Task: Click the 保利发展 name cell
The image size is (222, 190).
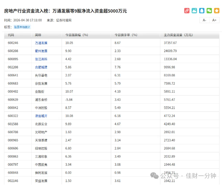Action: 41,173
